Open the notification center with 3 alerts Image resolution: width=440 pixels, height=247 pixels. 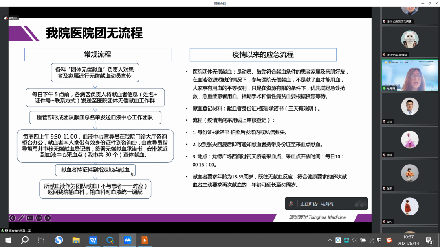click(x=429, y=240)
